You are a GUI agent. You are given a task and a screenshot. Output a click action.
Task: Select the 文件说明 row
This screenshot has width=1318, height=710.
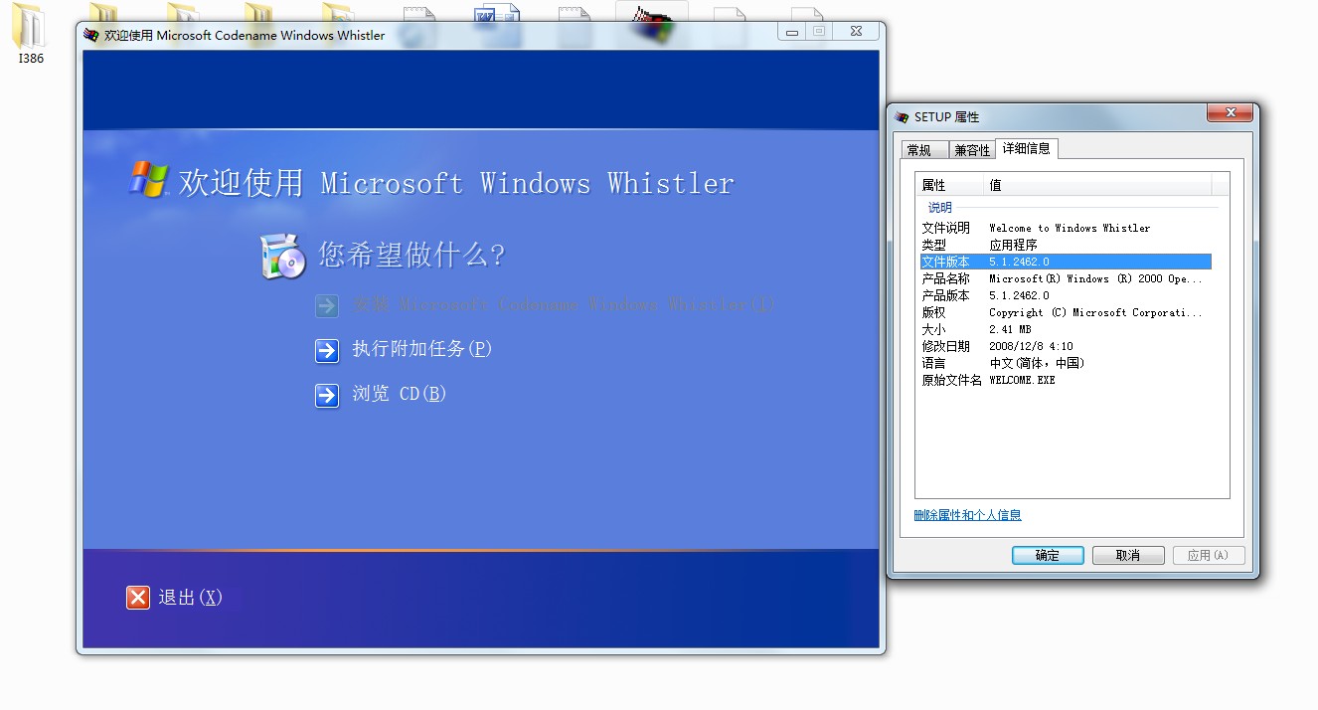[x=1066, y=228]
